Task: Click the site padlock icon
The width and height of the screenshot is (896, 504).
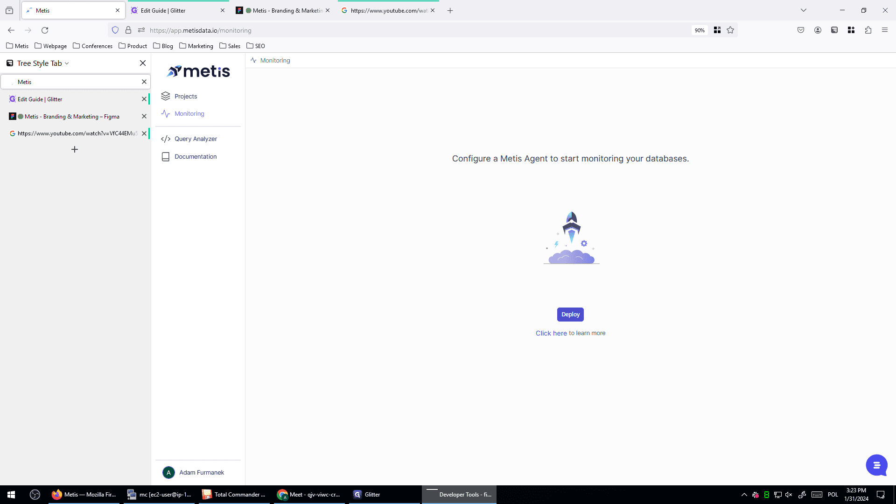Action: click(128, 30)
